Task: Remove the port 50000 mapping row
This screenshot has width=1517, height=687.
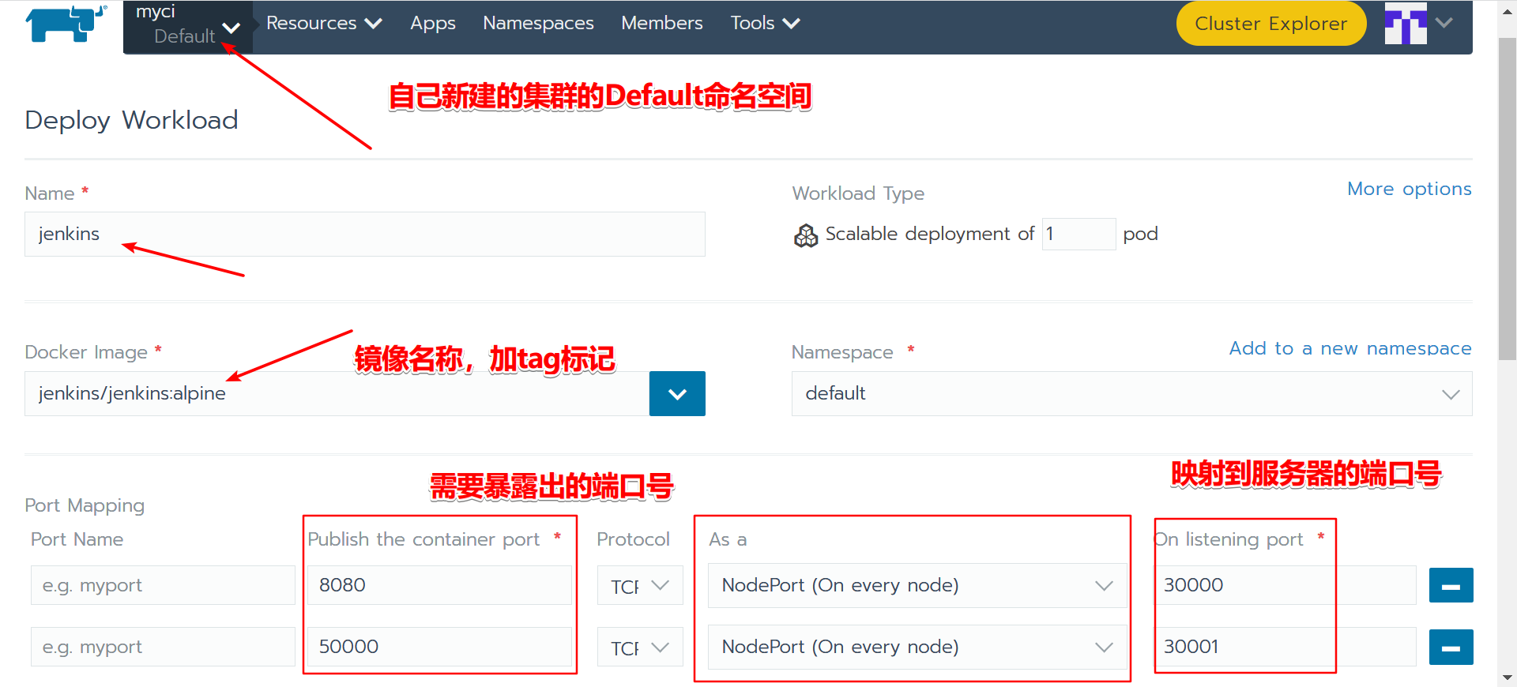Action: click(1451, 648)
